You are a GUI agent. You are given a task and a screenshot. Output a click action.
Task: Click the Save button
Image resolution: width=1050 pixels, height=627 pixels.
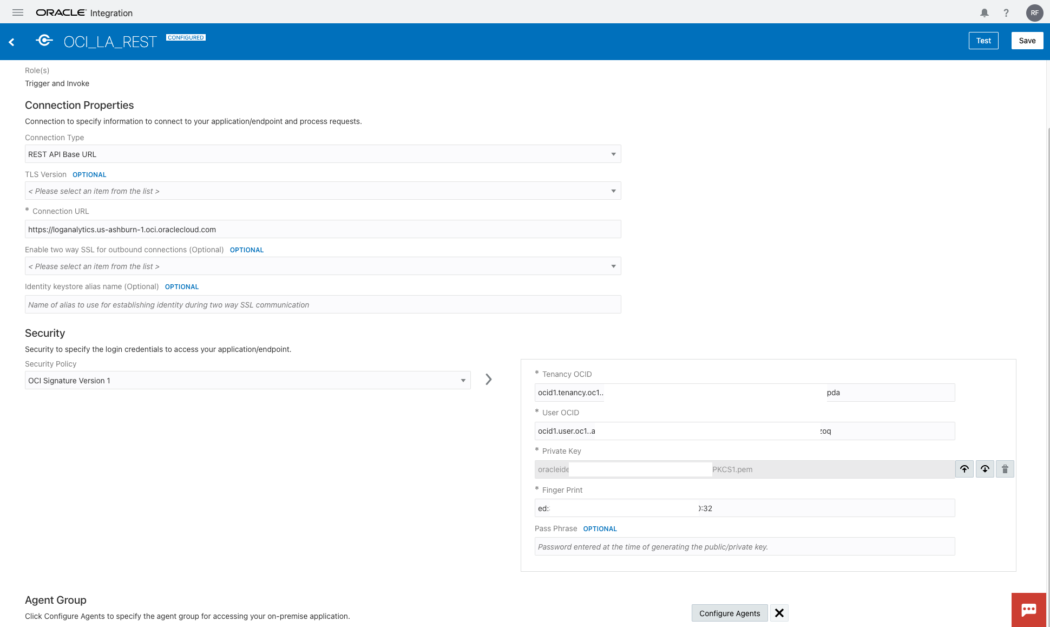click(x=1027, y=40)
